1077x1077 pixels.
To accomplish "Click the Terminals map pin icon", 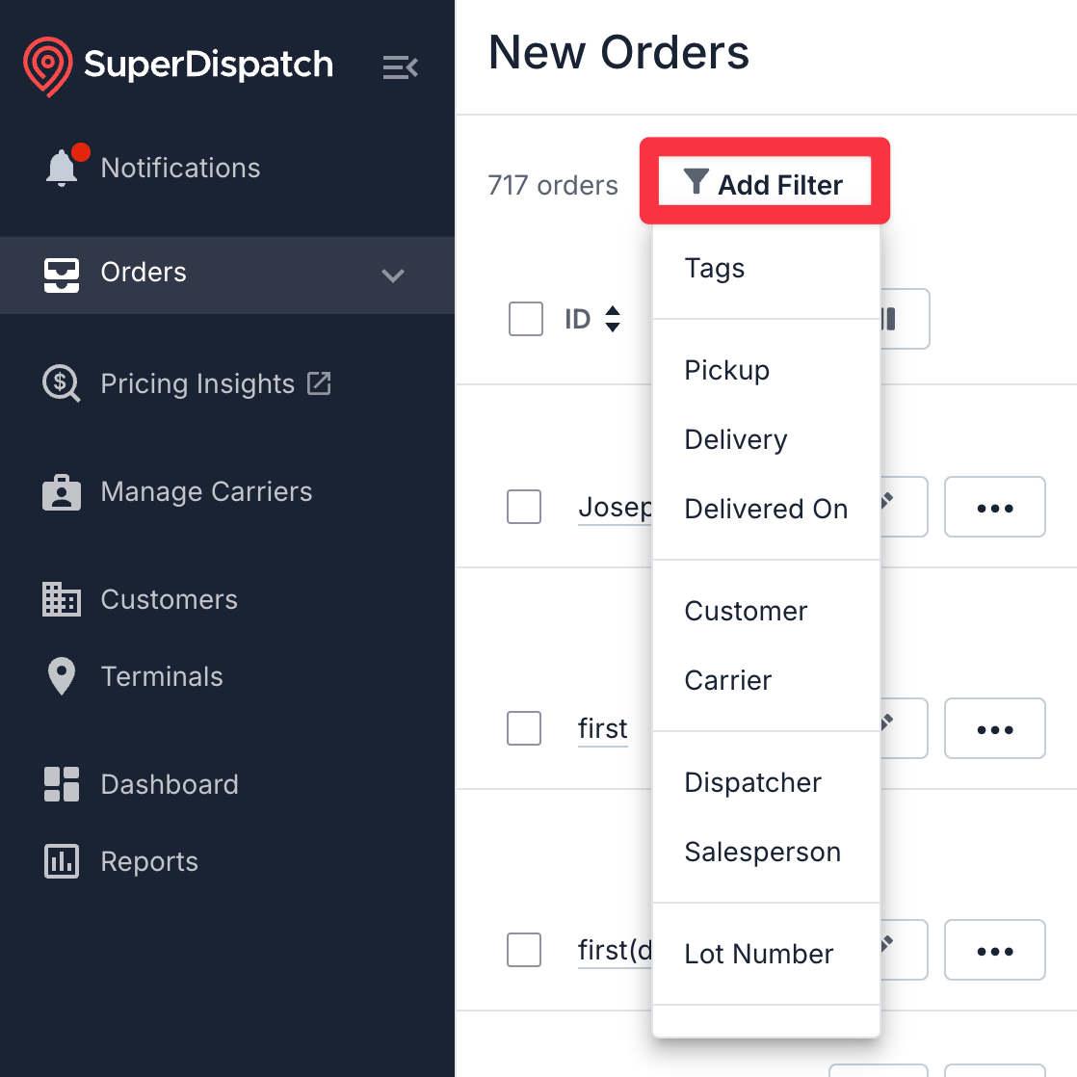I will coord(61,676).
